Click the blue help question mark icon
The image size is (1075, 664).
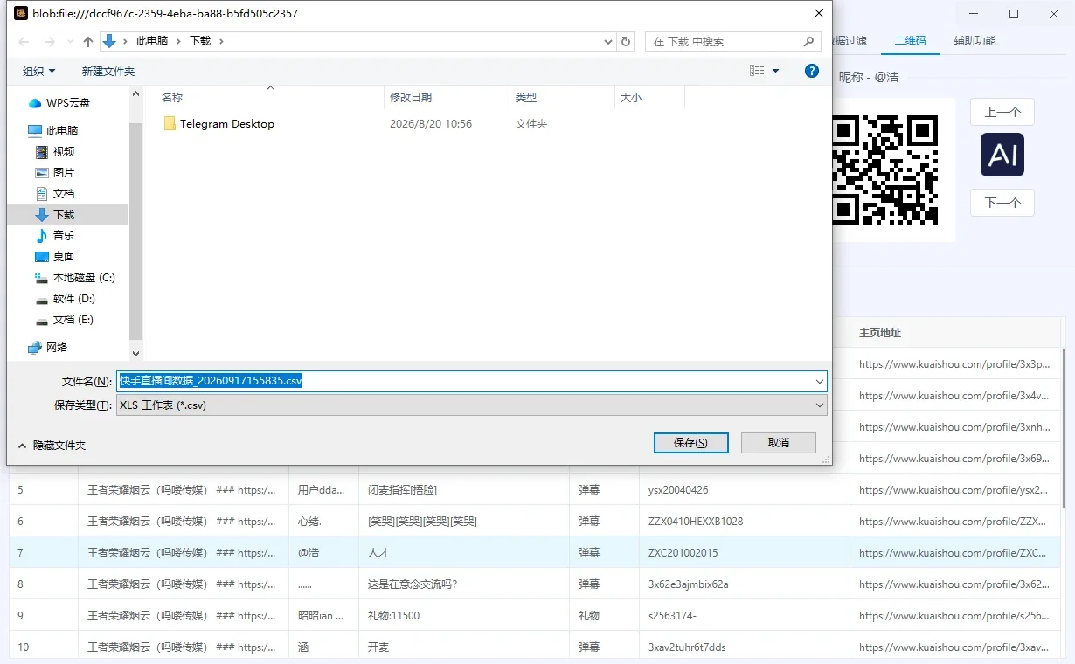click(812, 71)
